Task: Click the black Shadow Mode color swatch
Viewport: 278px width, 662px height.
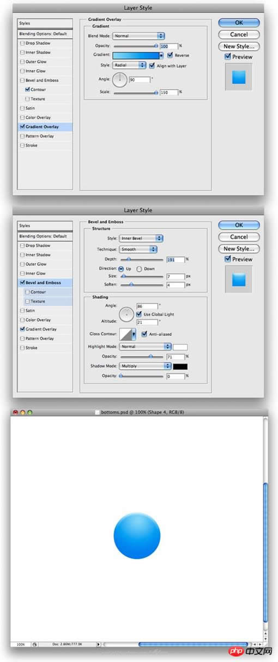Action: (180, 366)
